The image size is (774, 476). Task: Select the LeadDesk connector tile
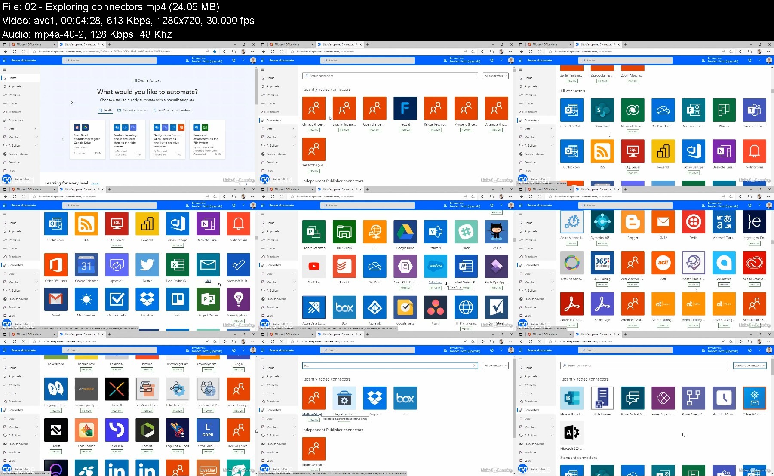(x=117, y=430)
